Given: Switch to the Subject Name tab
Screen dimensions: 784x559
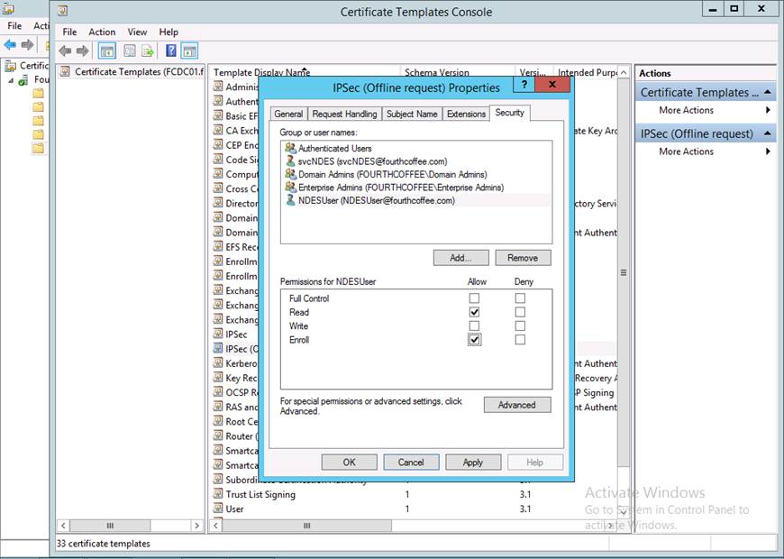Looking at the screenshot, I should pos(412,114).
